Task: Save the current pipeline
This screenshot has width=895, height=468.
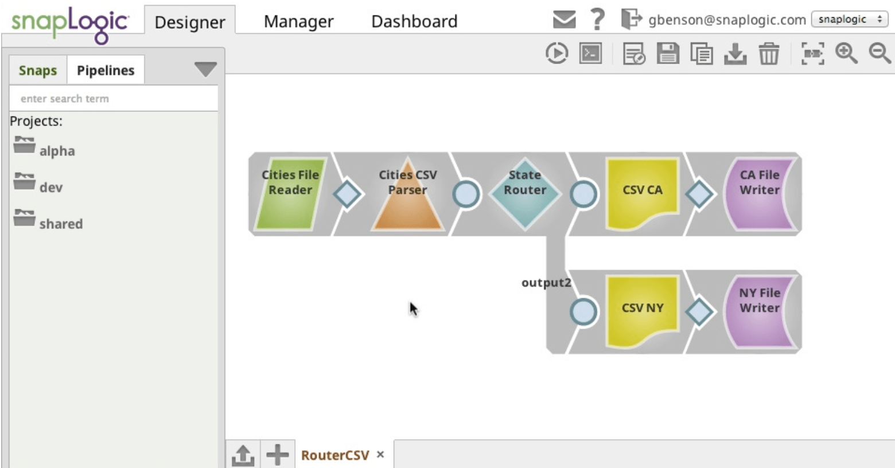Action: 667,53
